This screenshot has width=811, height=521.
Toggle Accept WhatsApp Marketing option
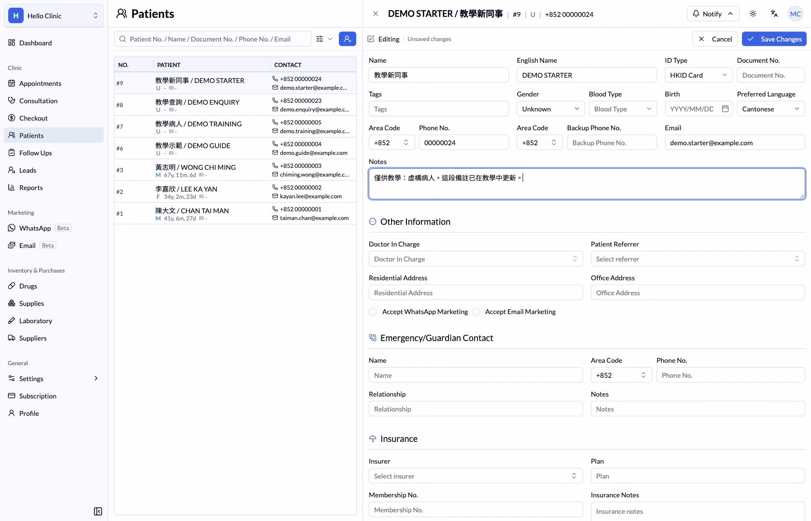(373, 312)
